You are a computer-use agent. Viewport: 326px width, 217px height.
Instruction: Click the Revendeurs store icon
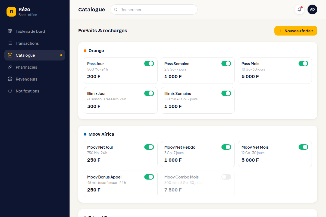coord(10,79)
